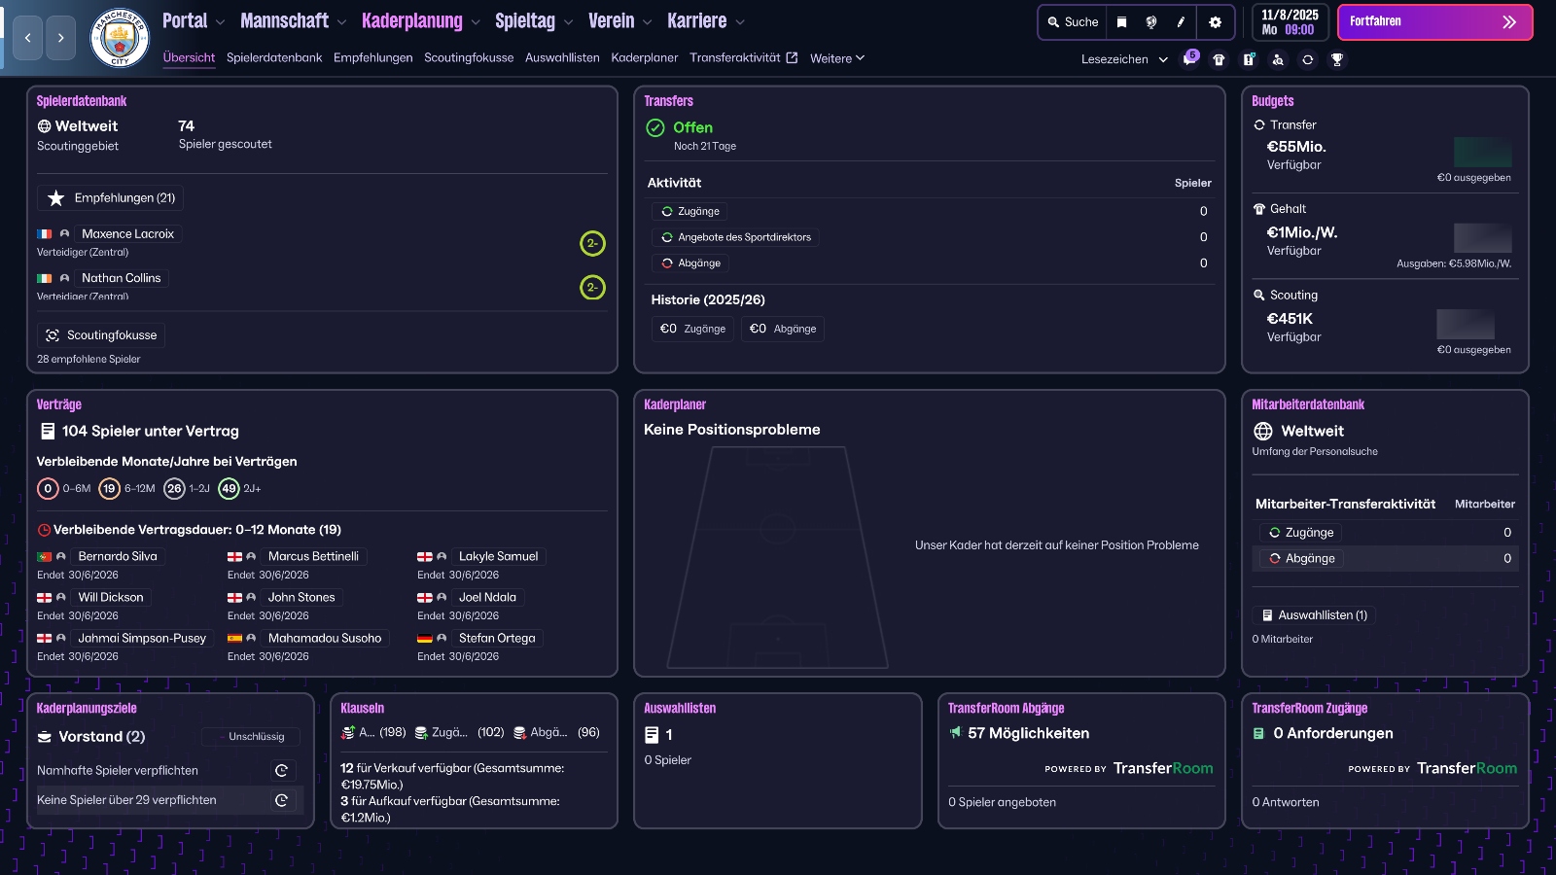Image resolution: width=1556 pixels, height=875 pixels.
Task: Open the Weitere dropdown menu
Action: (x=837, y=58)
